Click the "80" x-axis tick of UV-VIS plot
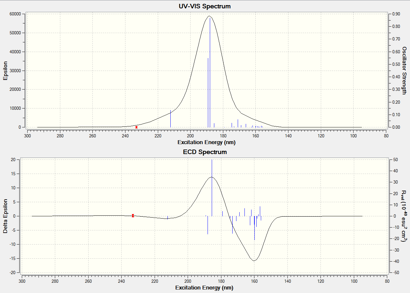The height and width of the screenshot is (293, 410). point(386,136)
